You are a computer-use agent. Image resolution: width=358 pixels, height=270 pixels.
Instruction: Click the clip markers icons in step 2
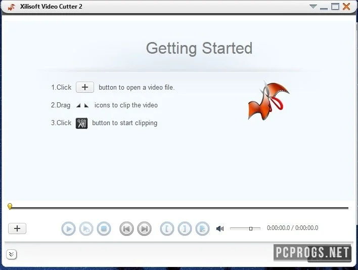(x=82, y=105)
